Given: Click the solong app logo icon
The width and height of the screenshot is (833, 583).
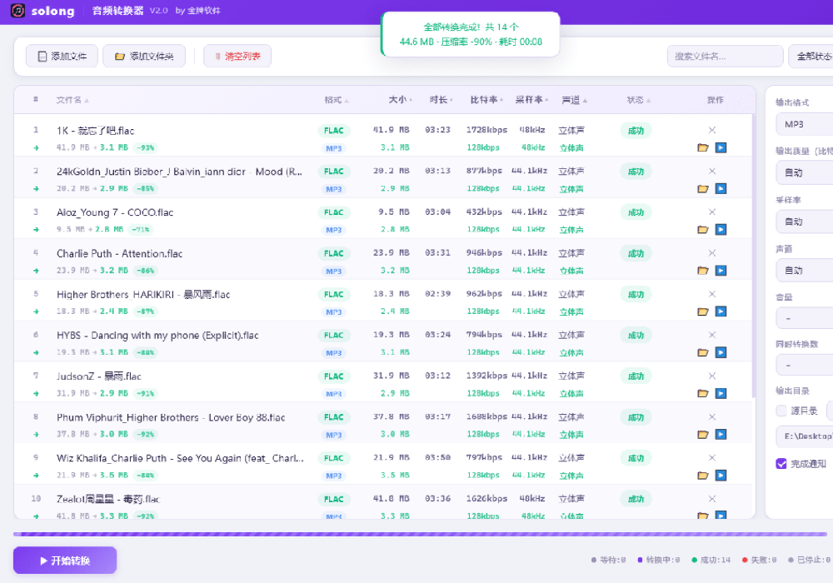Looking at the screenshot, I should 18,11.
